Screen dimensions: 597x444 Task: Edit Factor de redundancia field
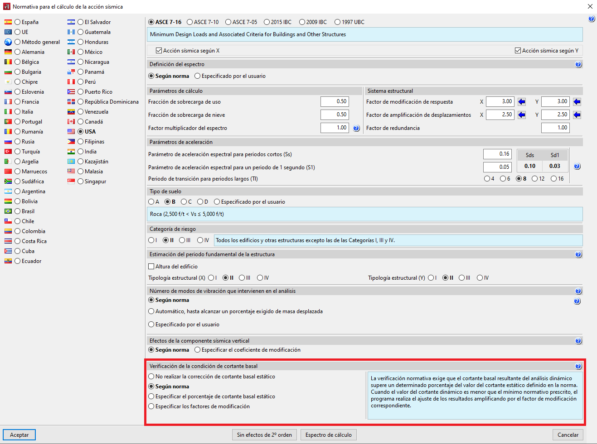pyautogui.click(x=555, y=128)
